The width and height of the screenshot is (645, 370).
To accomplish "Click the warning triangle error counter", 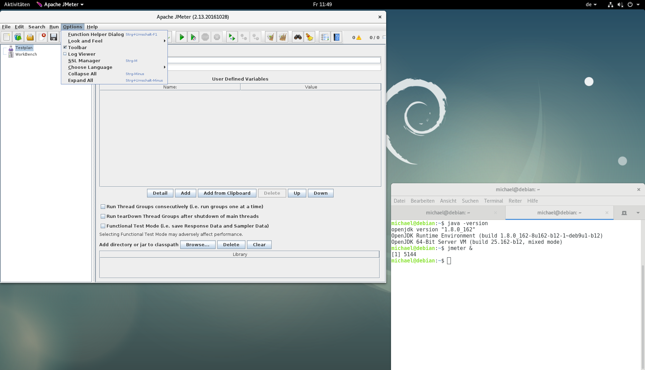I will point(359,37).
